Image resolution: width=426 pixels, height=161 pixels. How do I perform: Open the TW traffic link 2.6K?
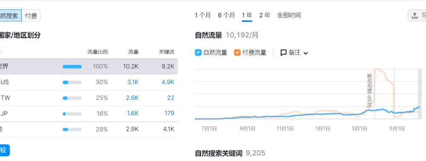tap(132, 98)
